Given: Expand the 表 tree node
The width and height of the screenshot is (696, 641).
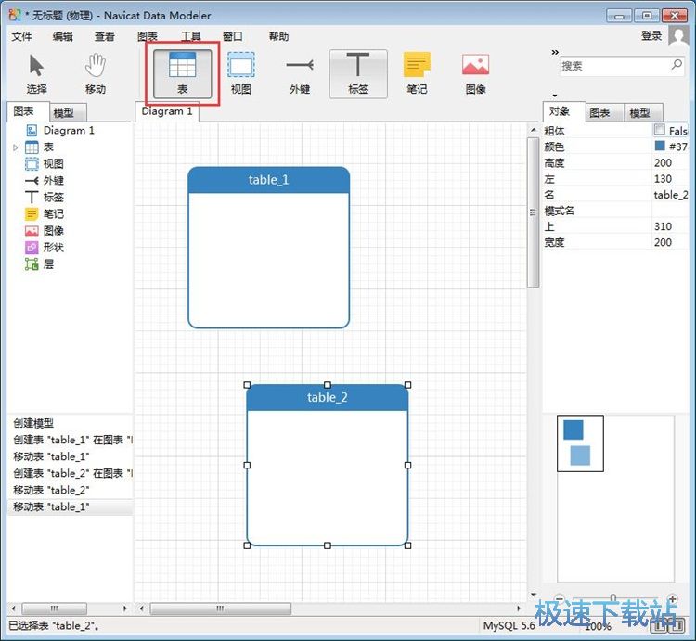Looking at the screenshot, I should tap(15, 147).
